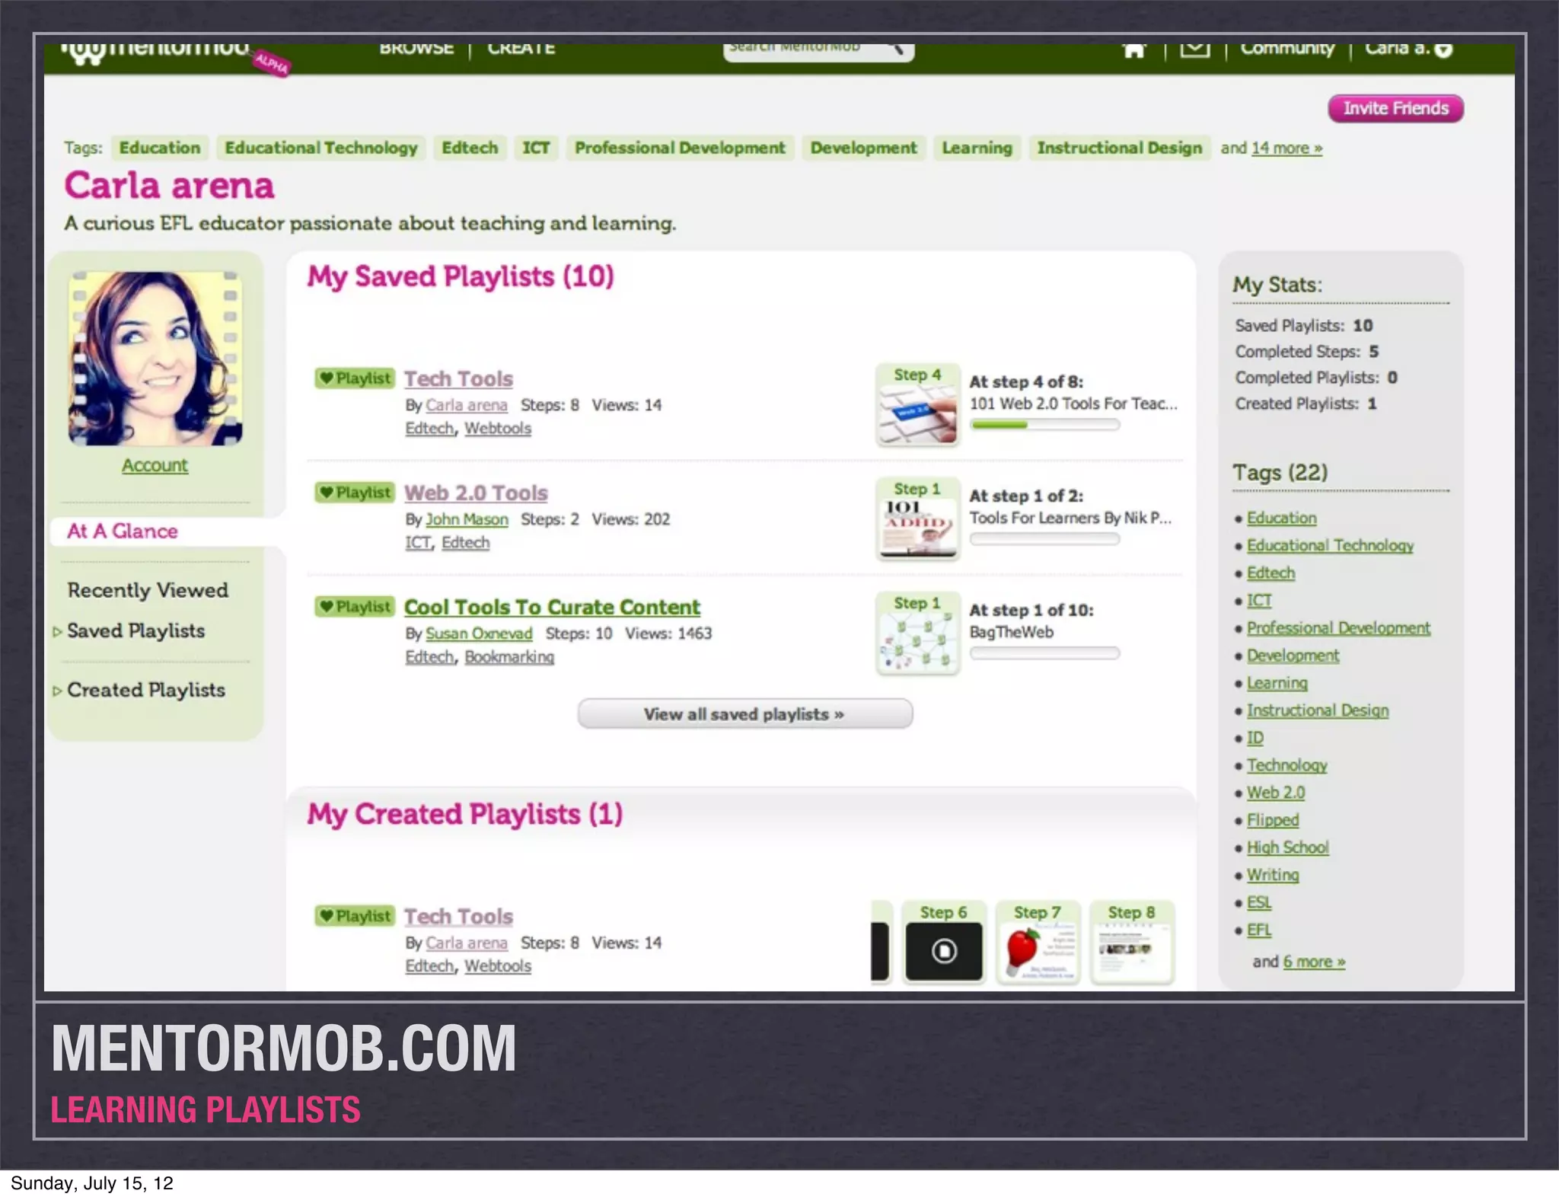Expand Saved Playlists triangle
This screenshot has width=1559, height=1200.
57,632
